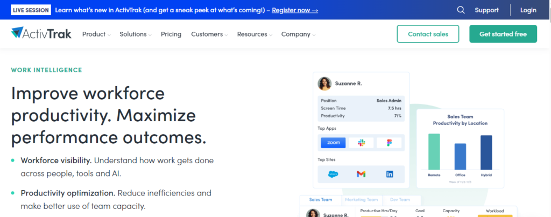Open the Support link

[x=486, y=10]
